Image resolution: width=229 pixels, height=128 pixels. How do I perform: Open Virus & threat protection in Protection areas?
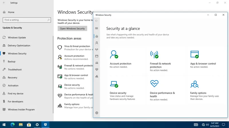click(x=75, y=48)
